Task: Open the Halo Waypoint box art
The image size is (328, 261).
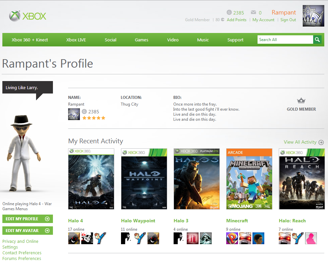Action: pos(144,179)
